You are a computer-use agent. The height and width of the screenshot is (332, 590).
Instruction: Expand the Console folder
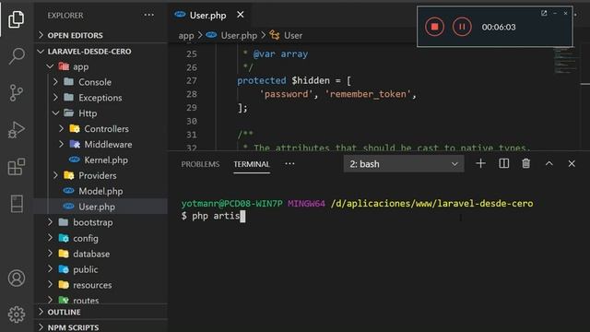[x=100, y=82]
